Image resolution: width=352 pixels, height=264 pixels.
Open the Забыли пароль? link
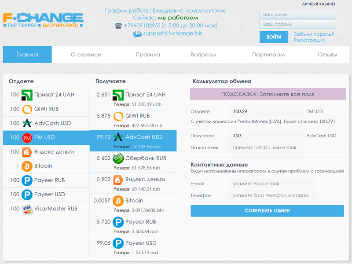coord(314,34)
